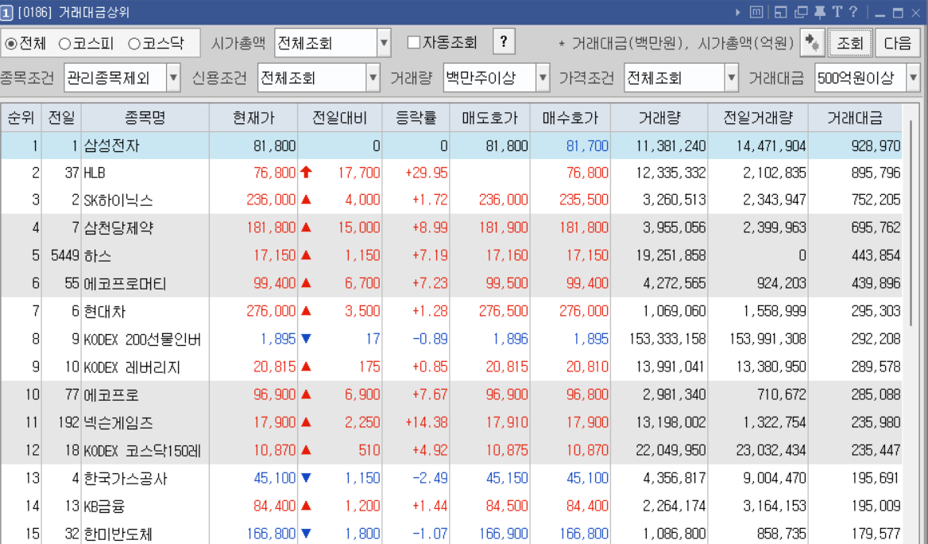928x544 pixels.
Task: Select the 넥슨게임즈 stock name
Action: coord(118,422)
